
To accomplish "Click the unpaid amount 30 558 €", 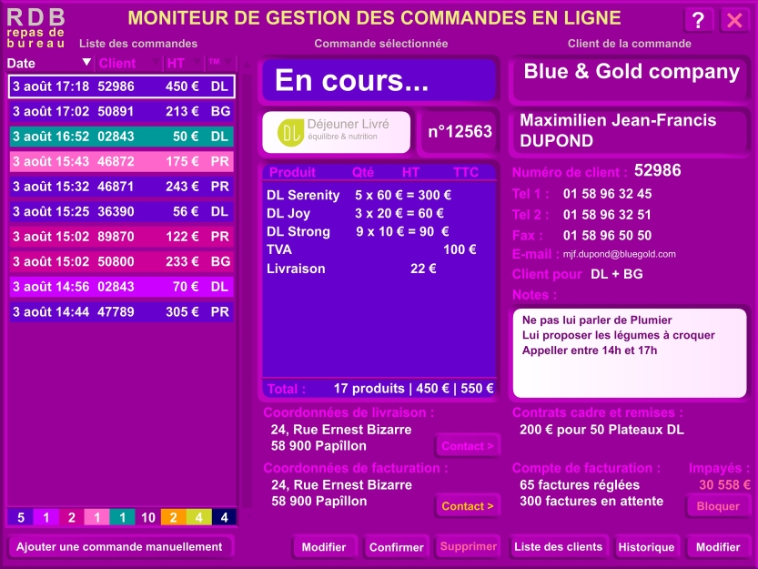I will point(724,485).
